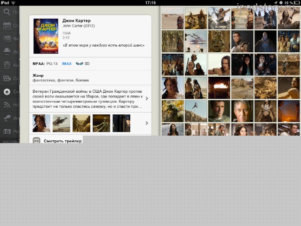
Task: Open the photo camera sidebar icon
Action: coord(7,131)
